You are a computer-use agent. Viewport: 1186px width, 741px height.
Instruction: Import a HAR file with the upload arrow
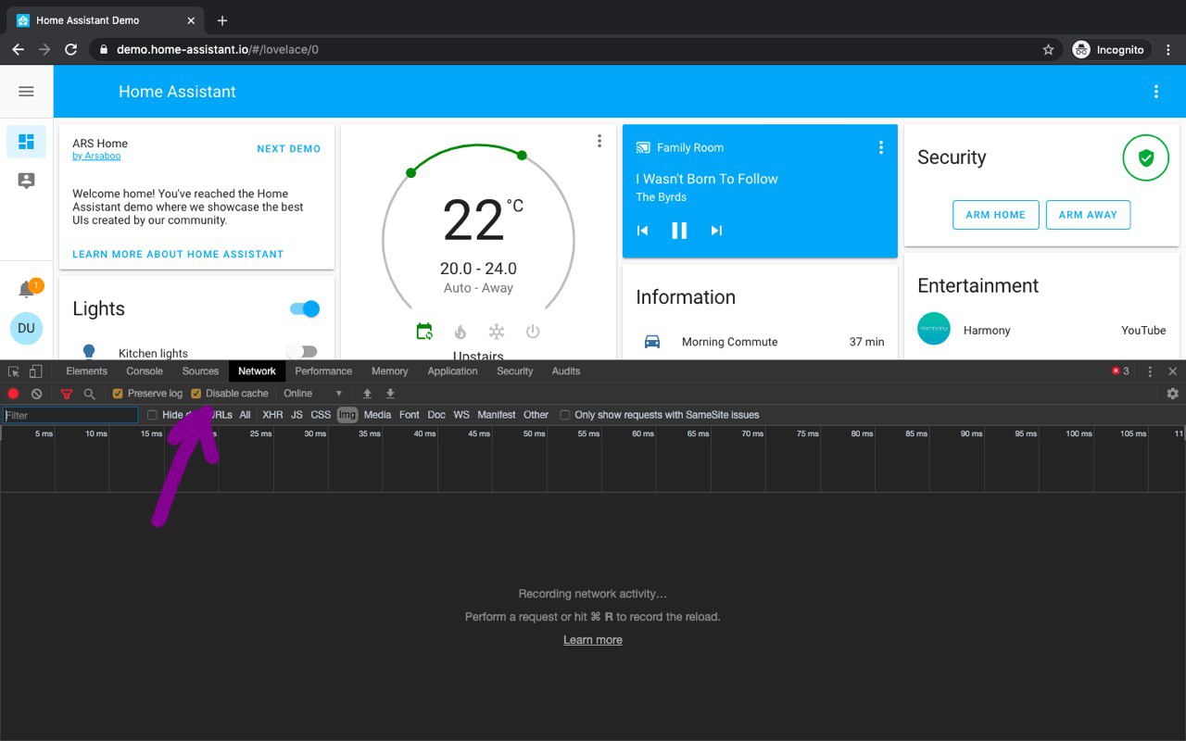pos(367,394)
